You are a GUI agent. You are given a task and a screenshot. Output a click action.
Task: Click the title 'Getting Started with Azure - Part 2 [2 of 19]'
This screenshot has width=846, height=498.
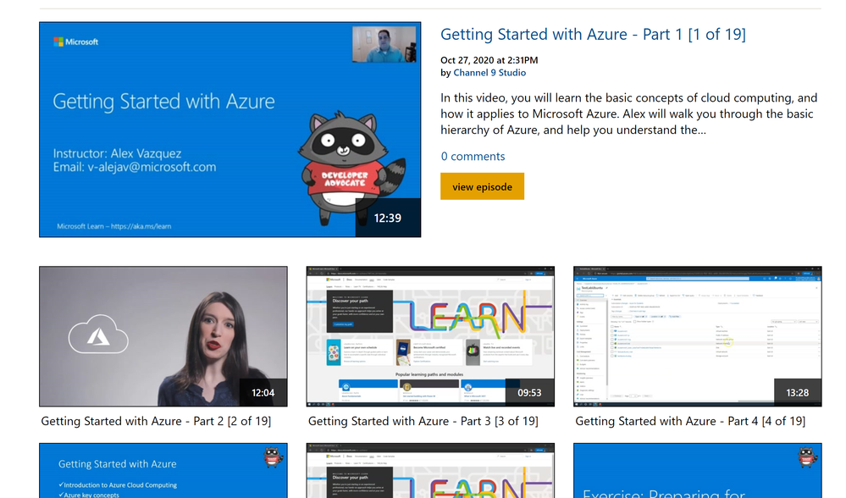click(156, 422)
